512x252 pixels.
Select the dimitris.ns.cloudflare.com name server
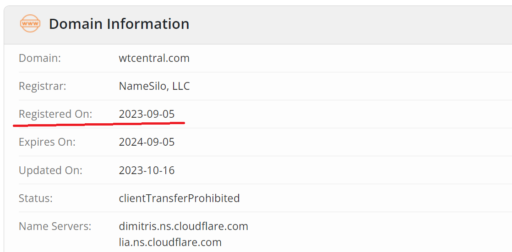coord(183,226)
